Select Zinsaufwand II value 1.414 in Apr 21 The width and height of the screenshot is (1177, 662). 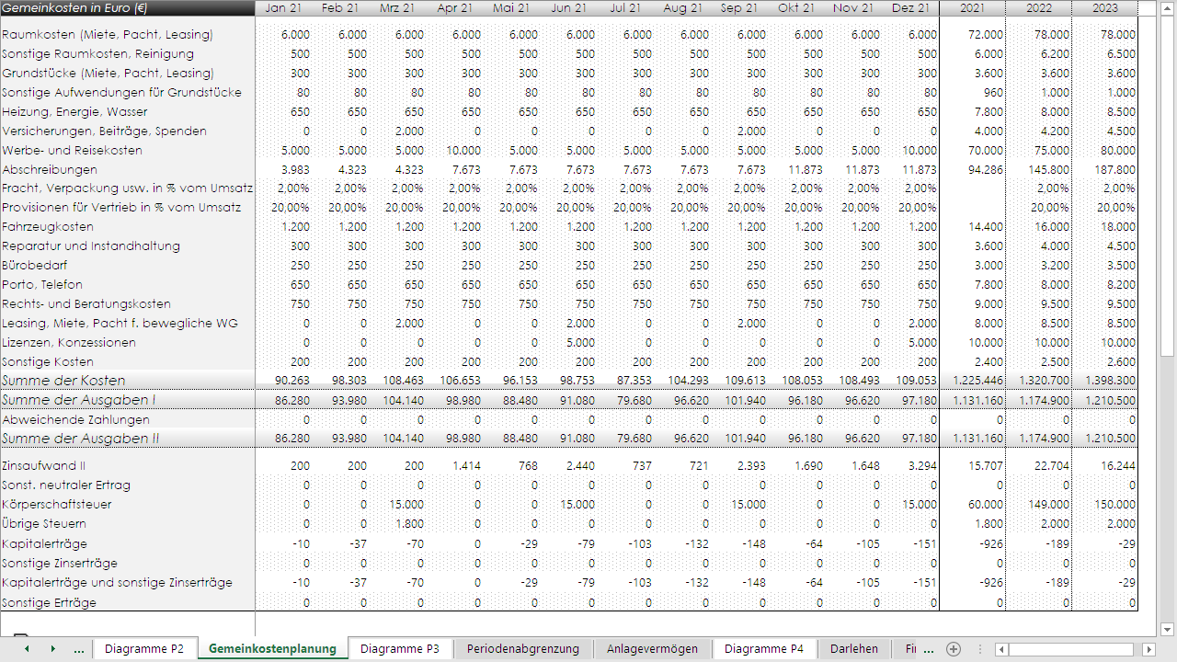click(x=467, y=465)
